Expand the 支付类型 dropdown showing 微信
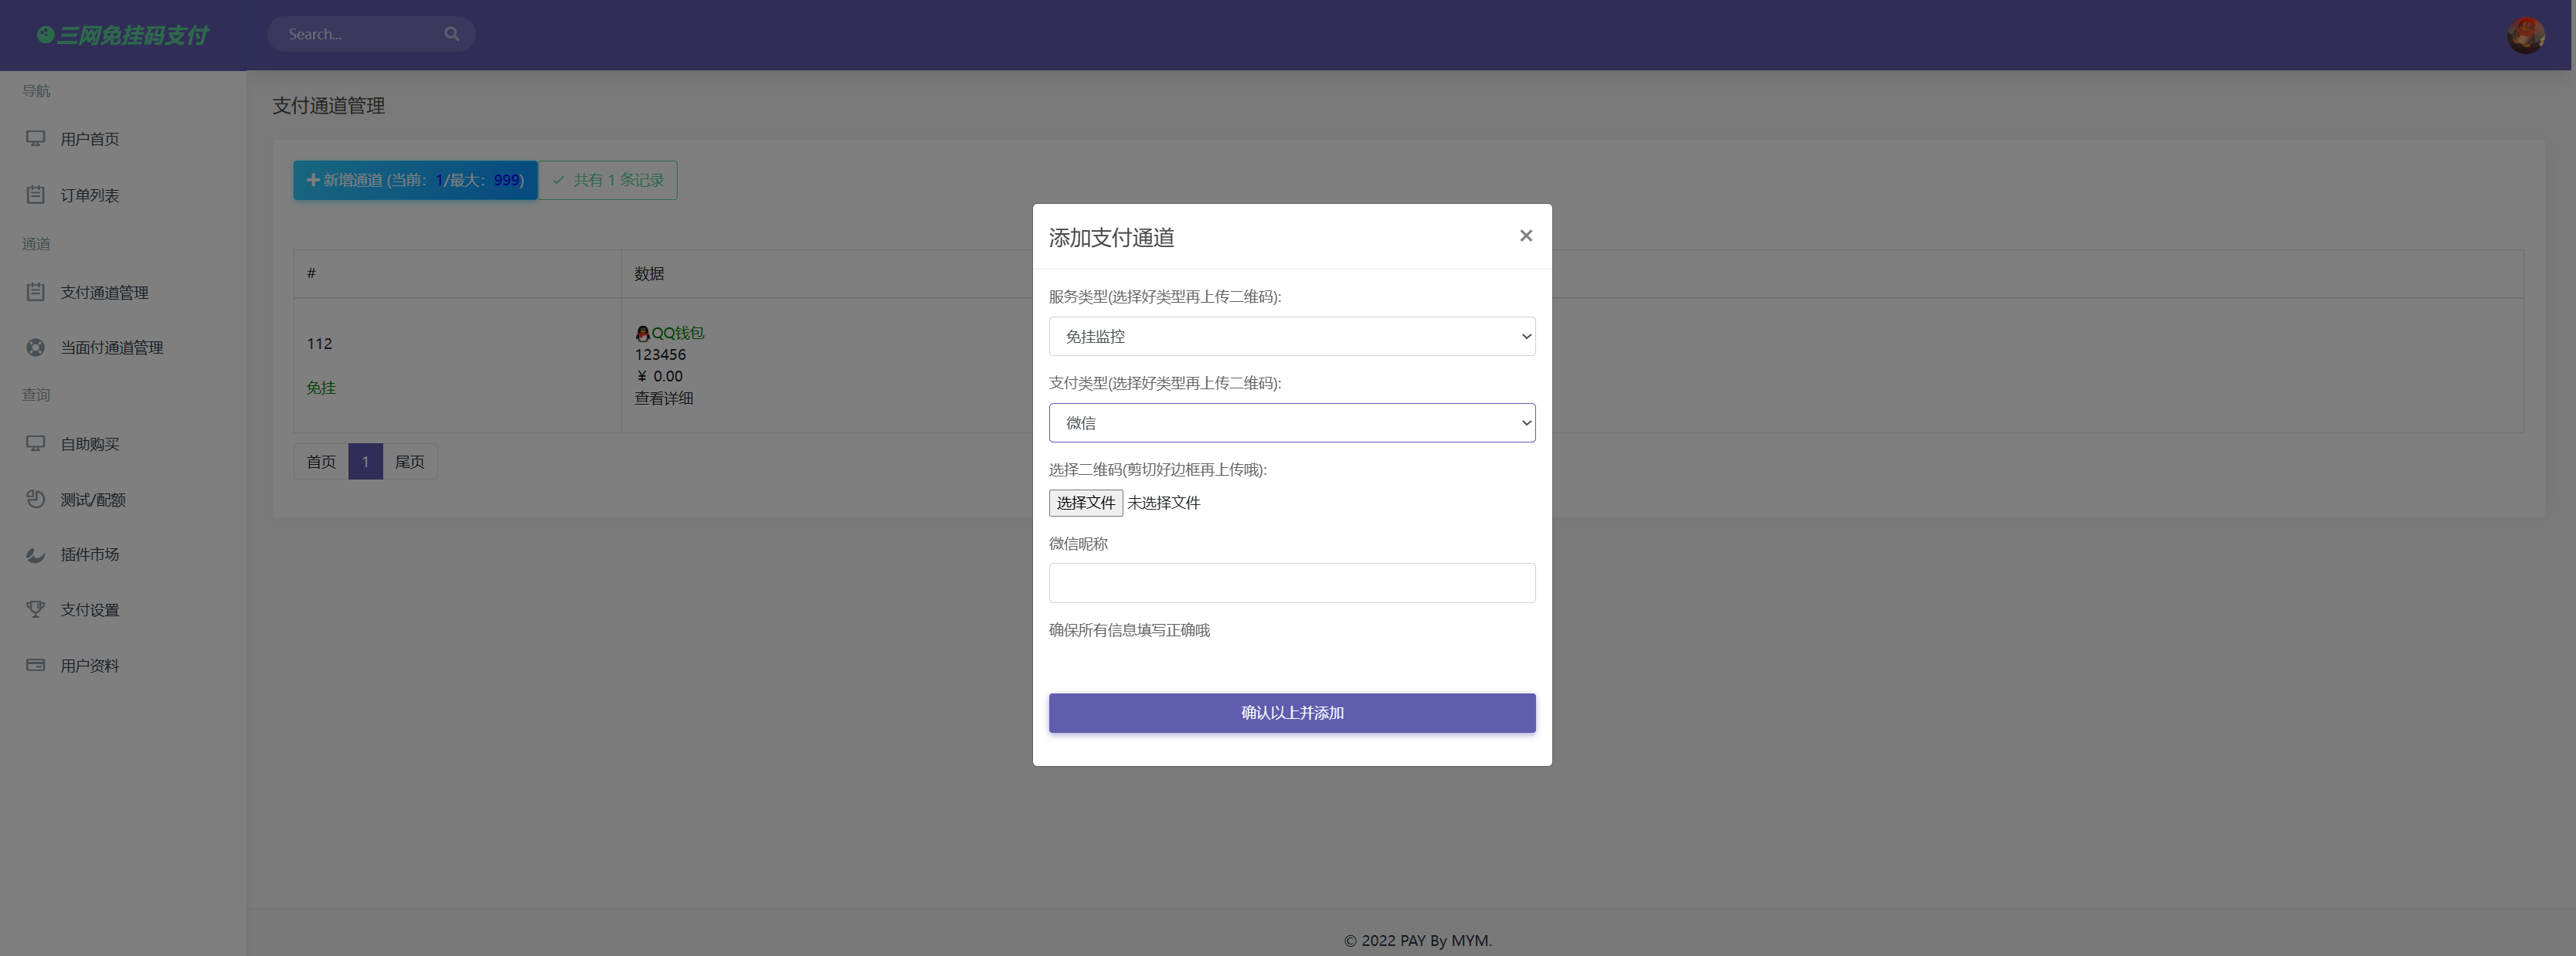2576x956 pixels. click(1291, 422)
